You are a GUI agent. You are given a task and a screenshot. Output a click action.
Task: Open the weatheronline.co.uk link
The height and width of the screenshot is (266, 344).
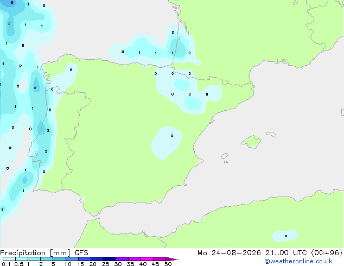pos(298,261)
